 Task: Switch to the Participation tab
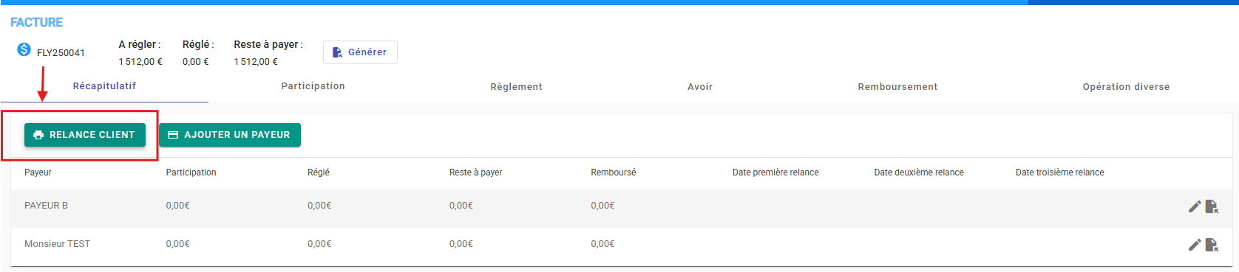(313, 86)
